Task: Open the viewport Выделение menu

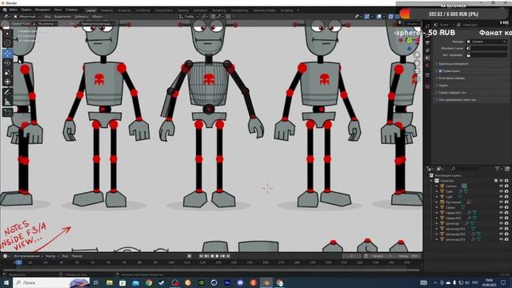Action: [x=62, y=16]
